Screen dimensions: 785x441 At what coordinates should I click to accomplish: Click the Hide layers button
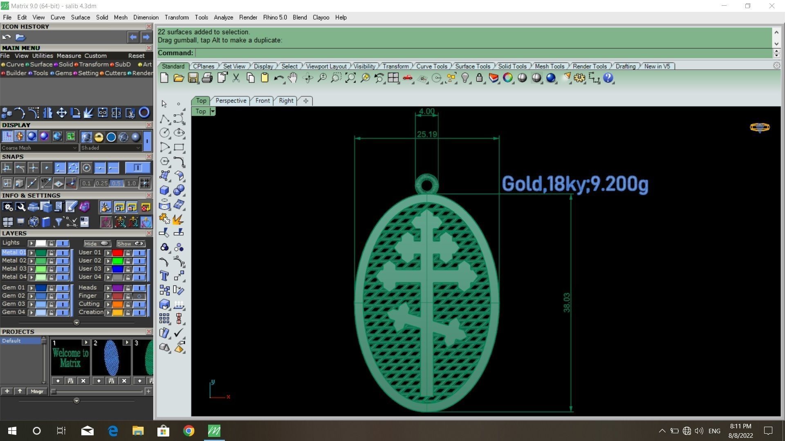point(97,243)
